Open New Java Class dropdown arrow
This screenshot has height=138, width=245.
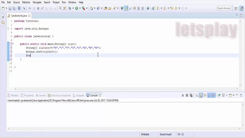point(101,8)
